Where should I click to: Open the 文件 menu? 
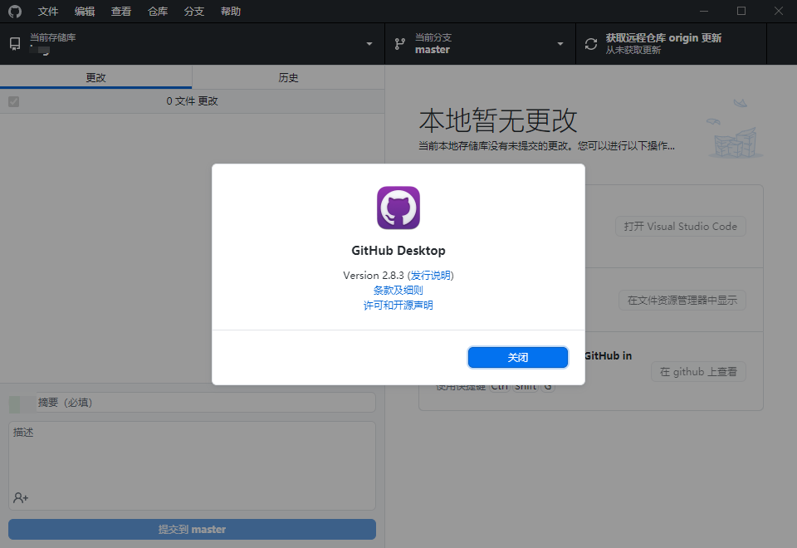(48, 11)
